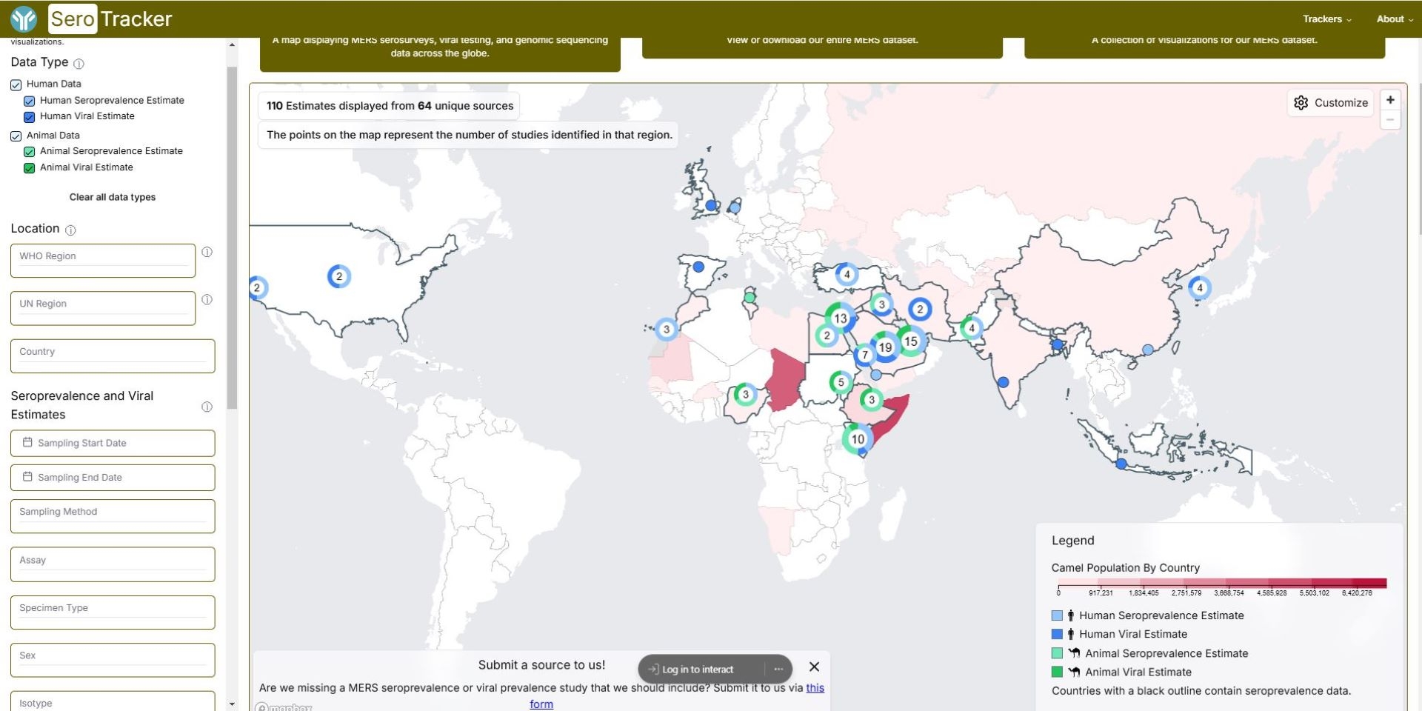Click the Human Seroprevalence Estimate legend swatch
The height and width of the screenshot is (711, 1422).
1057,615
